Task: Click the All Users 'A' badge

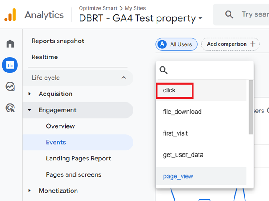Action: click(x=162, y=44)
